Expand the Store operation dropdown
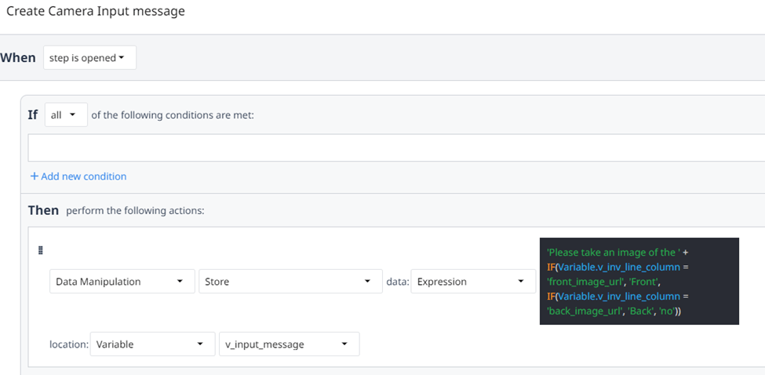The image size is (765, 375). pyautogui.click(x=288, y=282)
